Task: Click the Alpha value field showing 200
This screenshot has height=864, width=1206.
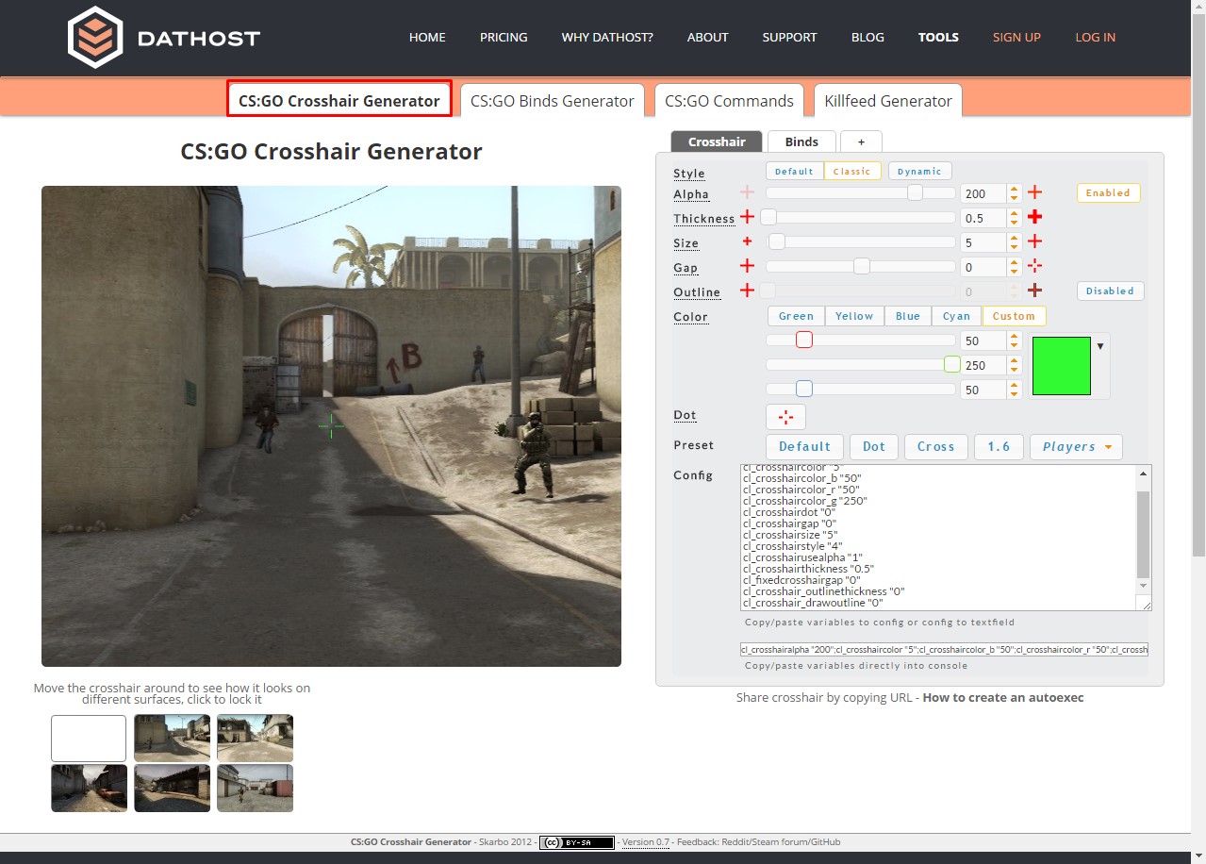Action: [x=983, y=193]
